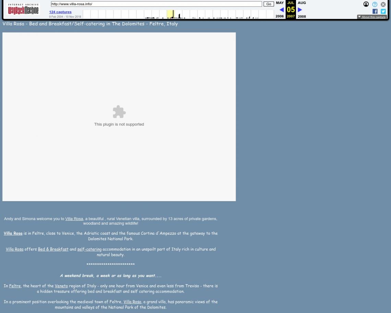This screenshot has height=313, width=391.
Task: Click the 'A weekend break, a week' tagline
Action: click(x=110, y=276)
